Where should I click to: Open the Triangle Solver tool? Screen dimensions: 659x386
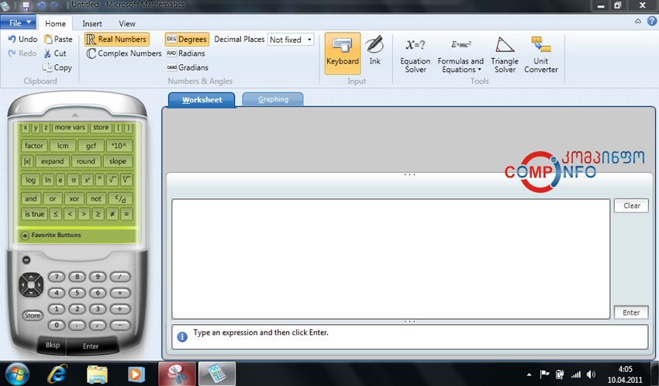(505, 55)
